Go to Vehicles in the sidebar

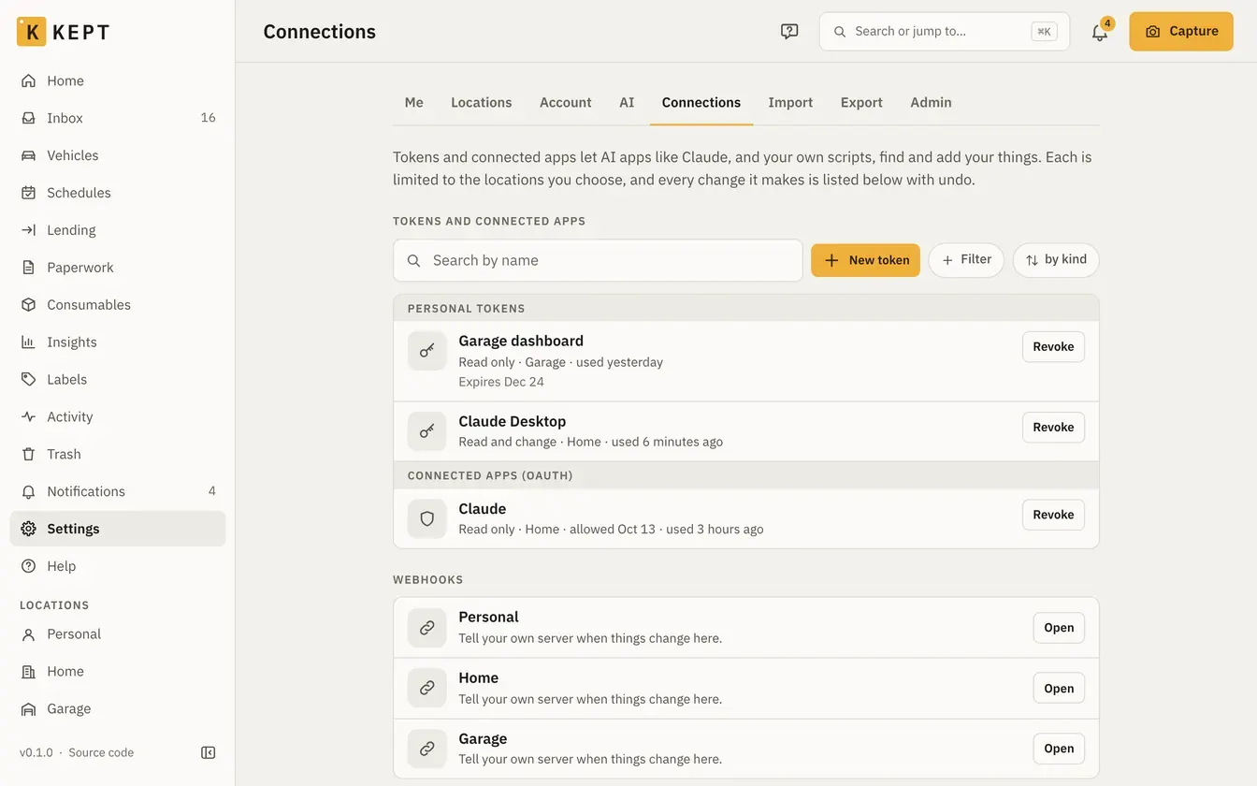118,155
